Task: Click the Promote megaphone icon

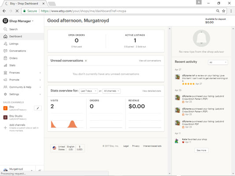Action: click(5, 80)
